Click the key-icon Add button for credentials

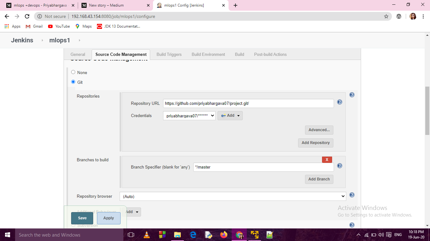pos(230,115)
